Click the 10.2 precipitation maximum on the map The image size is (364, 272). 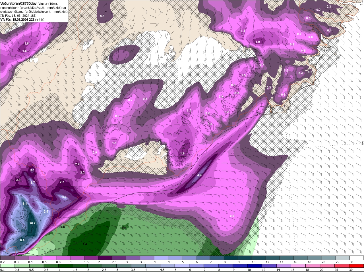point(32,223)
